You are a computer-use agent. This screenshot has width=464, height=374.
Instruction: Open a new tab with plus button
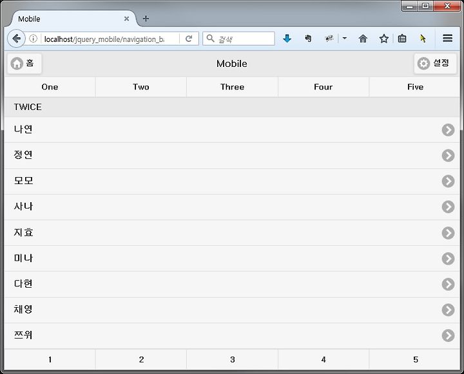coord(146,18)
